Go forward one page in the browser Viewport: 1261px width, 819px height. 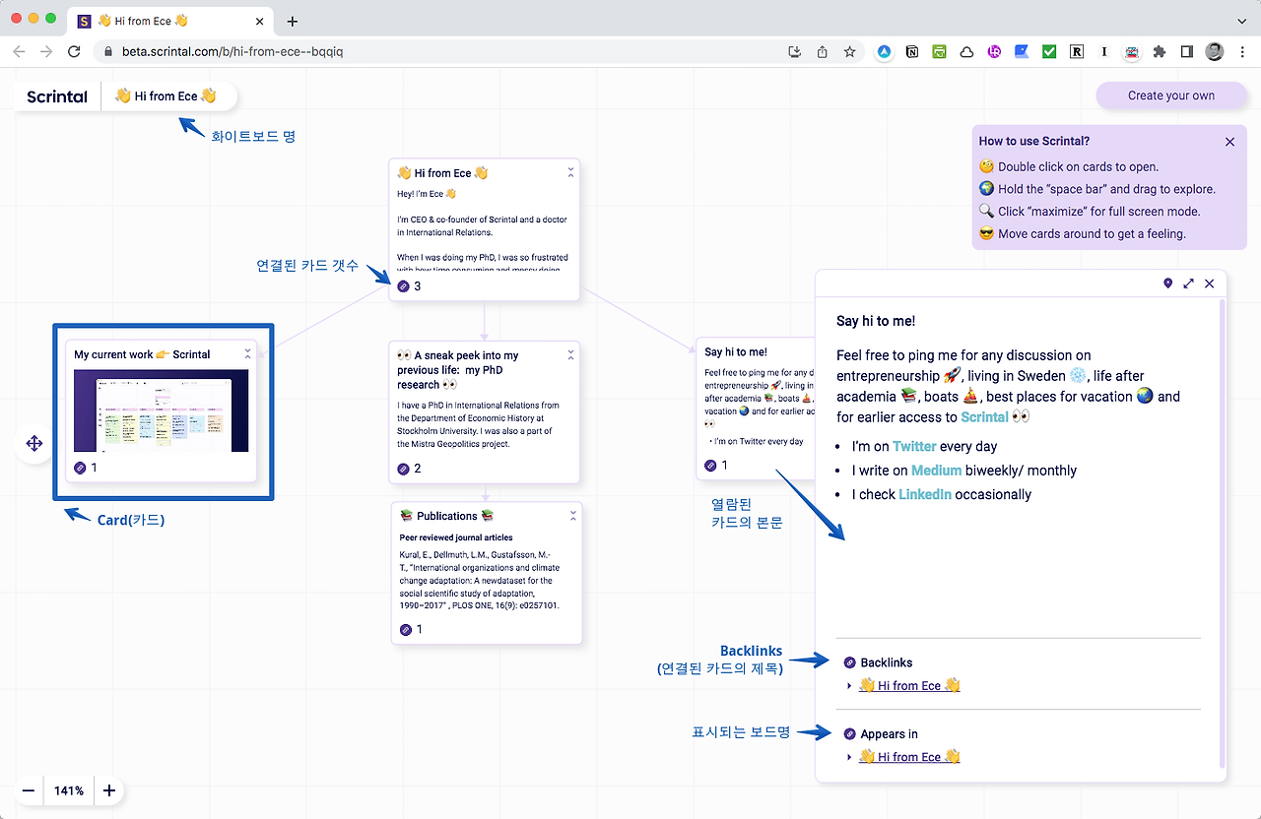(46, 52)
